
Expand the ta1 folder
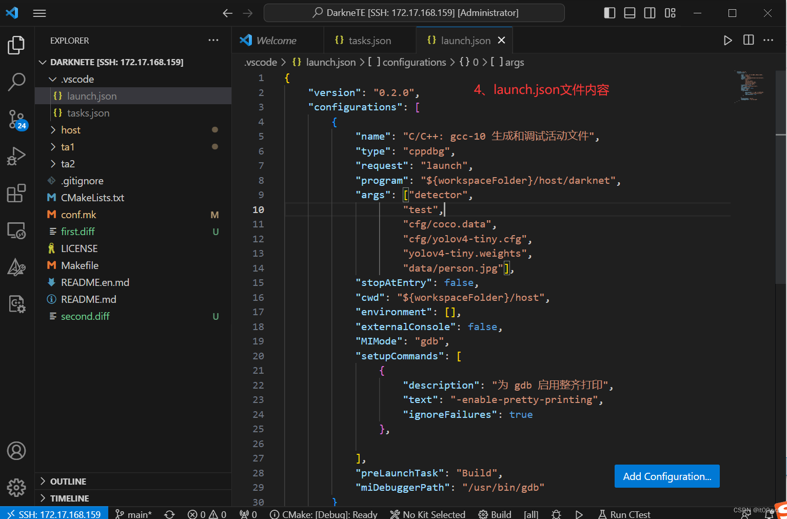(x=133, y=147)
